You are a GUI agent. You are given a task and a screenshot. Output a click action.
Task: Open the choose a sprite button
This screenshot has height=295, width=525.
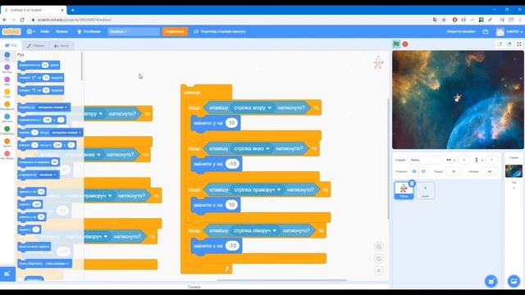(491, 281)
